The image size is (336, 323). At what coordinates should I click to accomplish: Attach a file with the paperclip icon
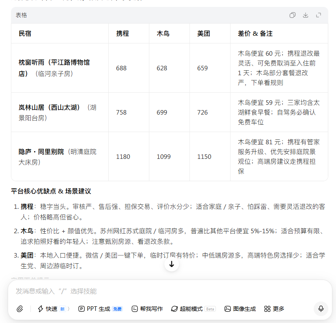click(x=19, y=309)
